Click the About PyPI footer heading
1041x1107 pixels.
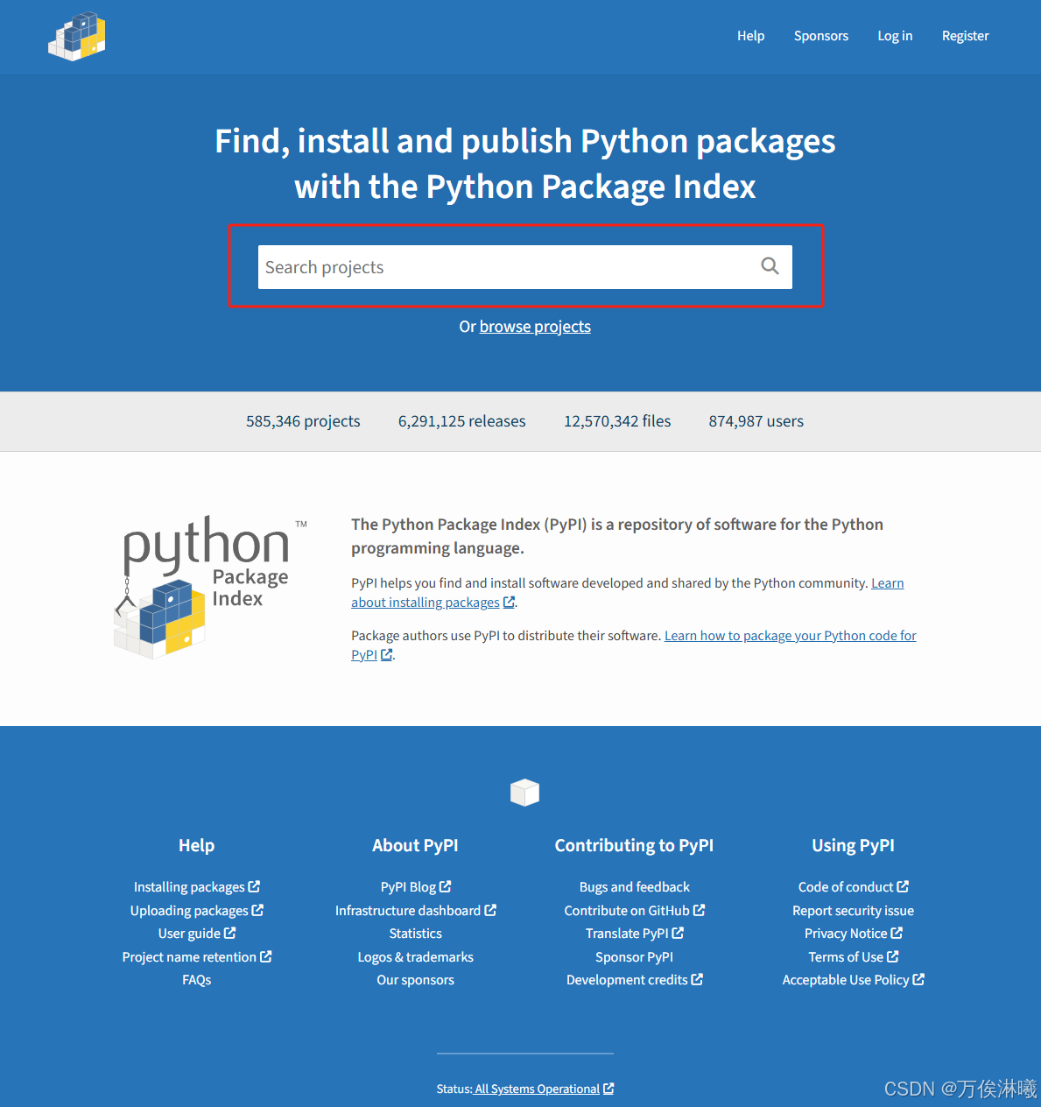pyautogui.click(x=416, y=846)
